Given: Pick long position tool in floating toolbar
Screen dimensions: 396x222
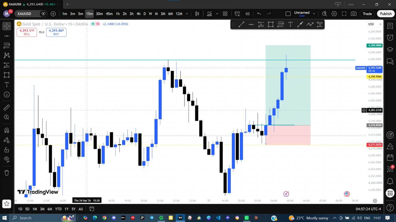Looking at the screenshot, I should (261, 24).
